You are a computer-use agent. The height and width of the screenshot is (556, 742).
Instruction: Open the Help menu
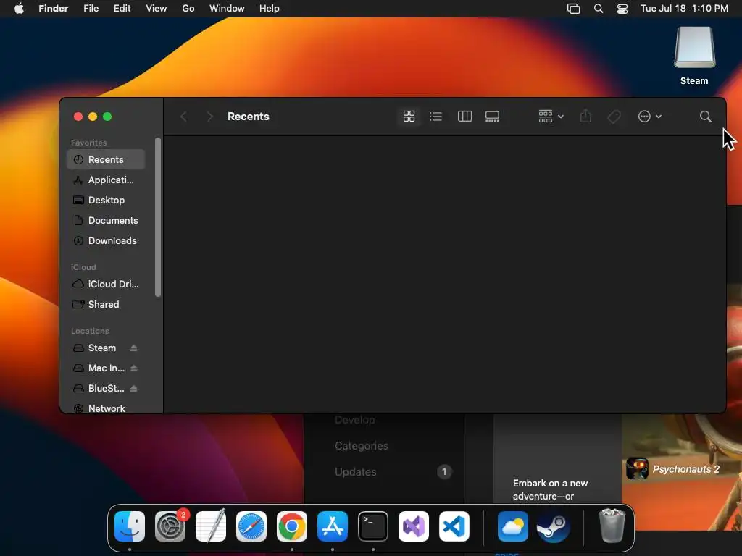pos(270,9)
